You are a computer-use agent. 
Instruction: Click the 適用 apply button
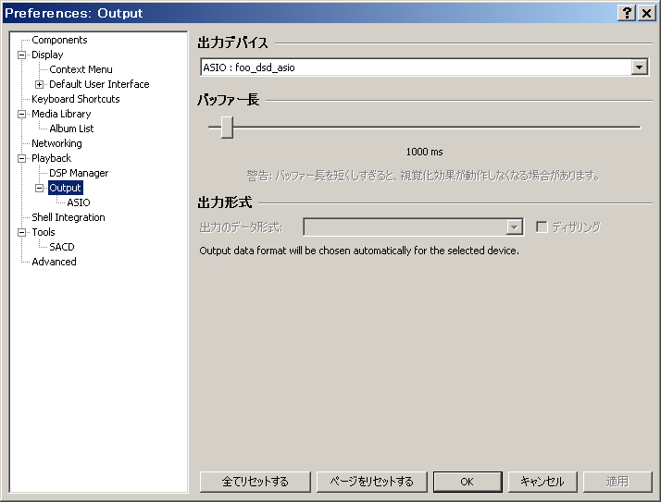point(617,482)
